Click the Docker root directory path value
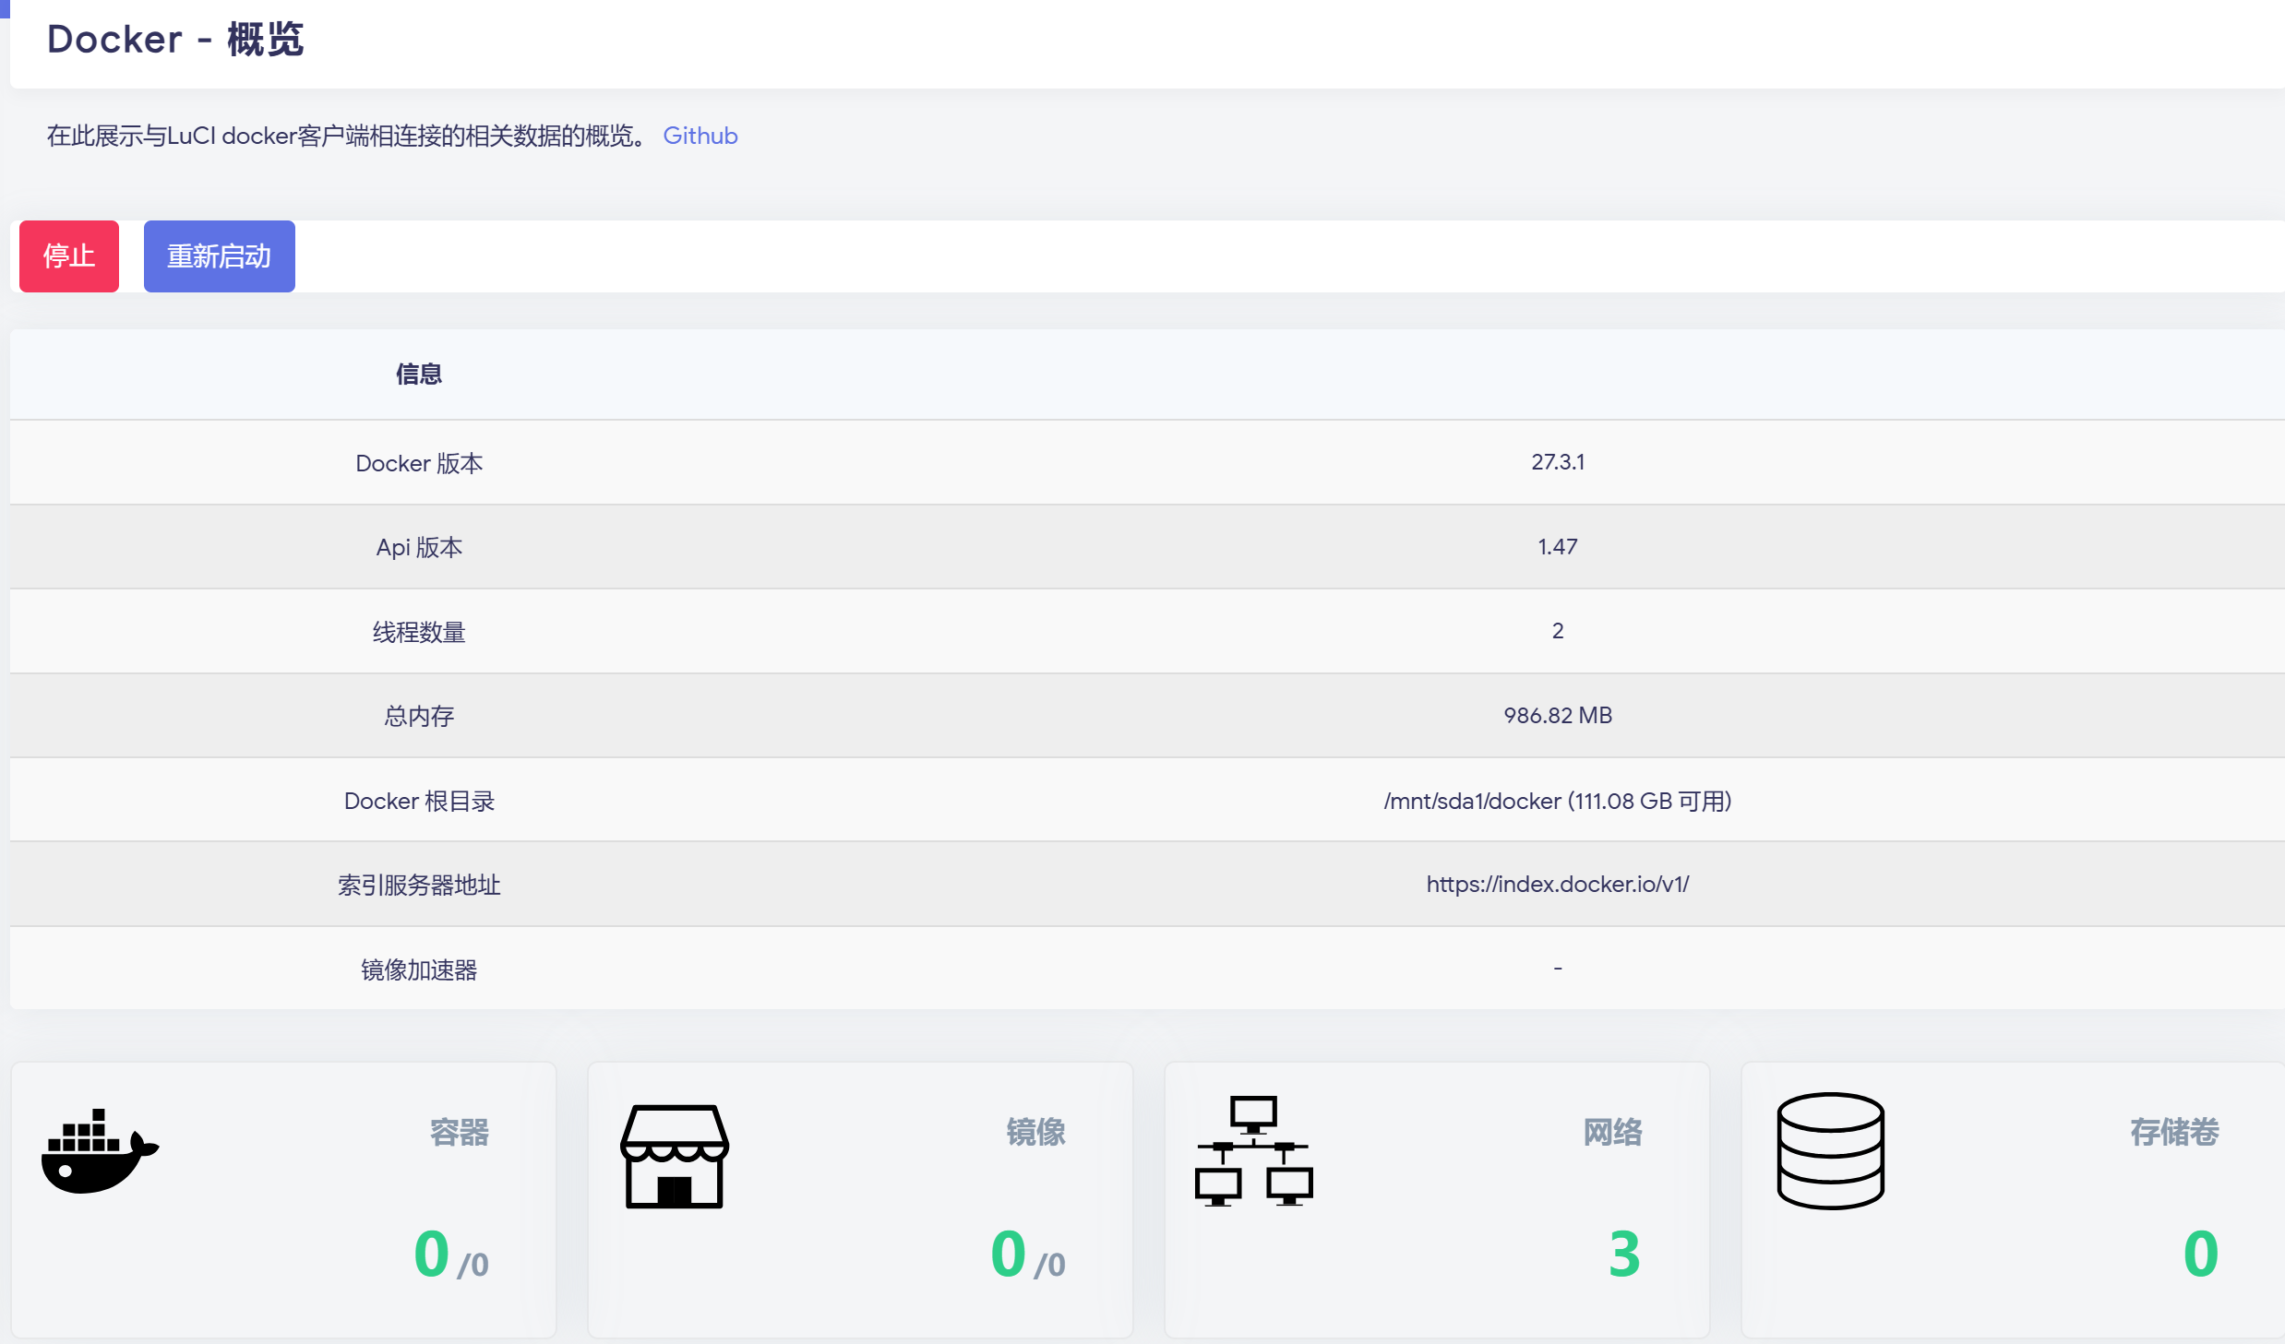The height and width of the screenshot is (1344, 2285). [x=1557, y=801]
